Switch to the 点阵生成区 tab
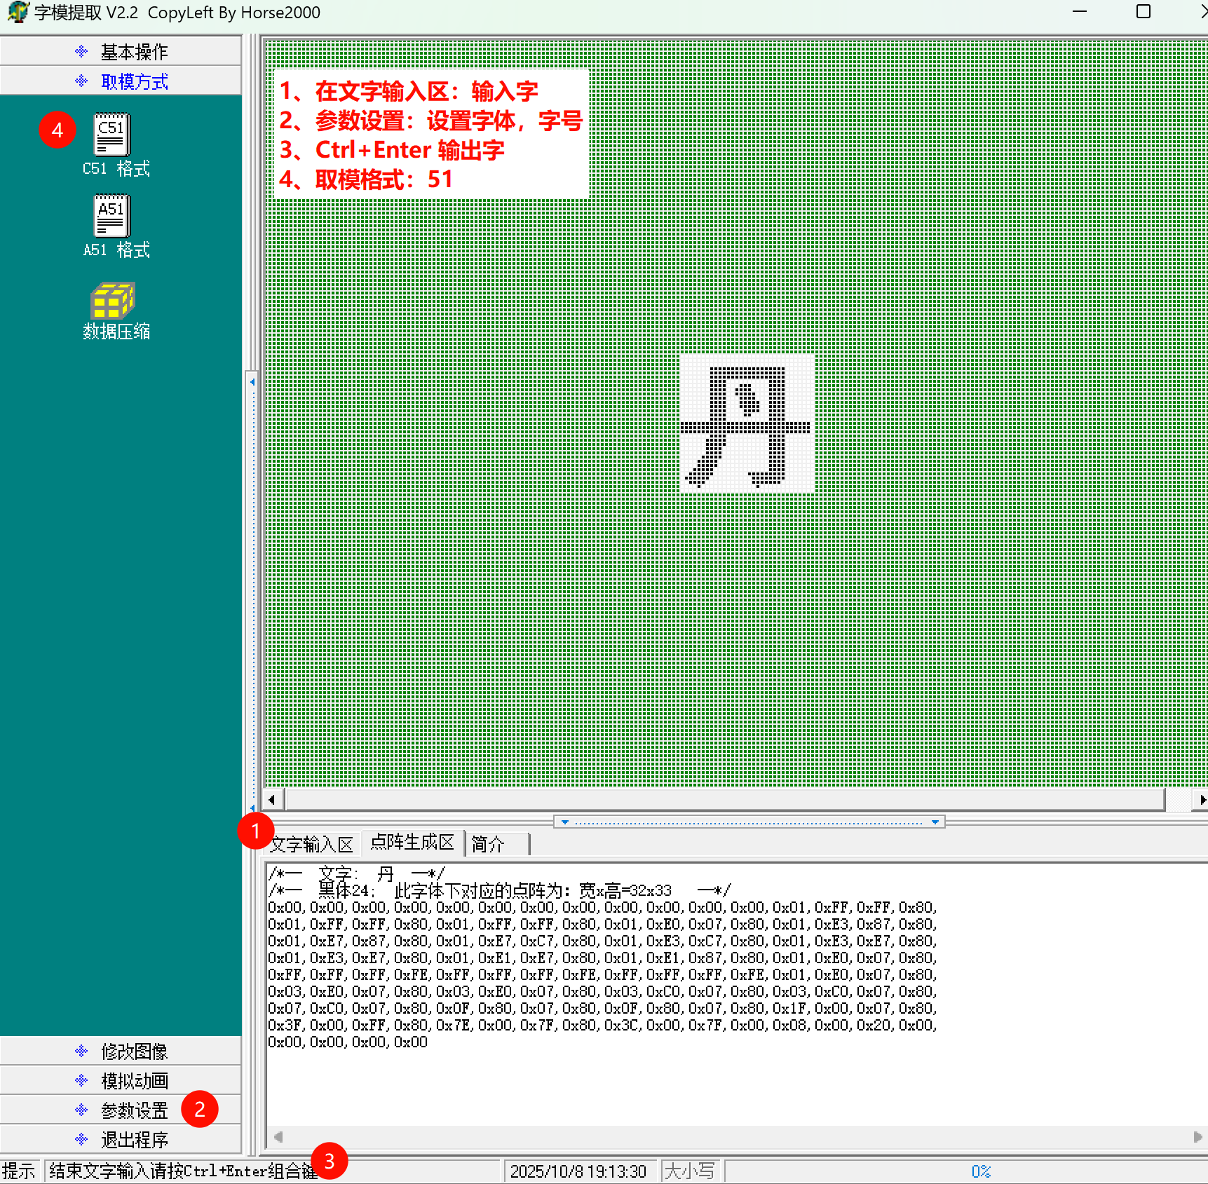The image size is (1208, 1184). [412, 843]
